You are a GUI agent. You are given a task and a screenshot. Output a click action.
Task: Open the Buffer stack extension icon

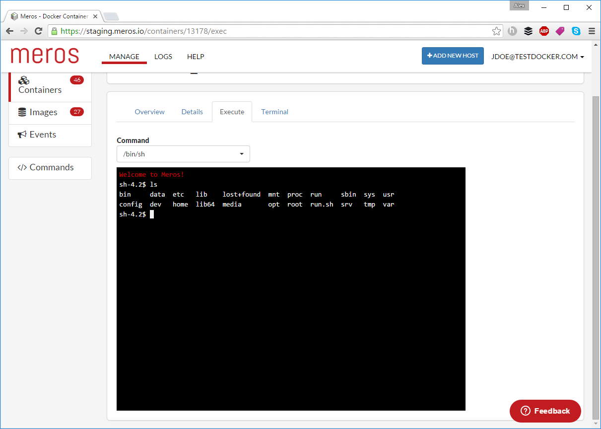[528, 31]
